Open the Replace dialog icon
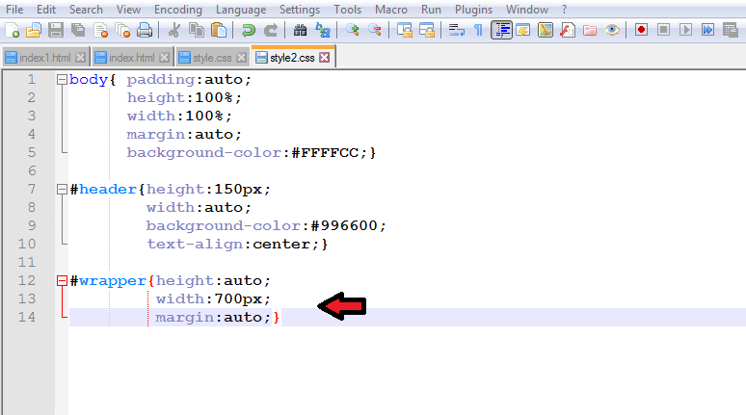This screenshot has height=415, width=746. 323,30
